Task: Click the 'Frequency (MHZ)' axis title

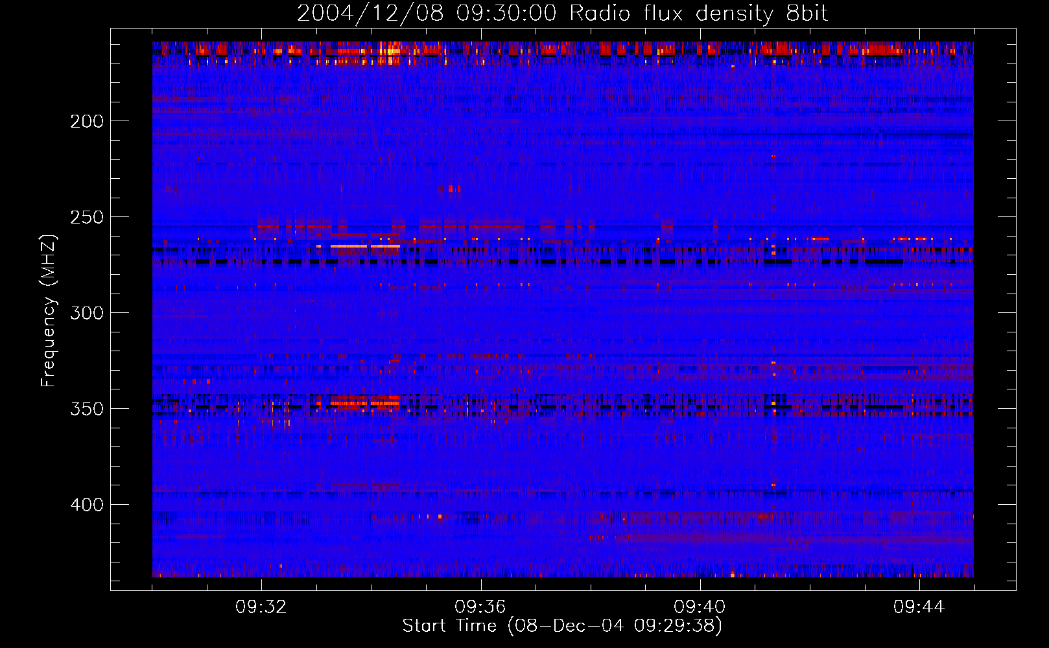Action: [x=49, y=310]
